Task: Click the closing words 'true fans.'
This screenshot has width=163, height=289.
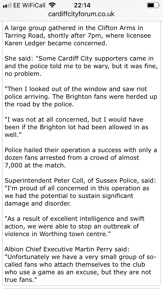Action: [21, 280]
